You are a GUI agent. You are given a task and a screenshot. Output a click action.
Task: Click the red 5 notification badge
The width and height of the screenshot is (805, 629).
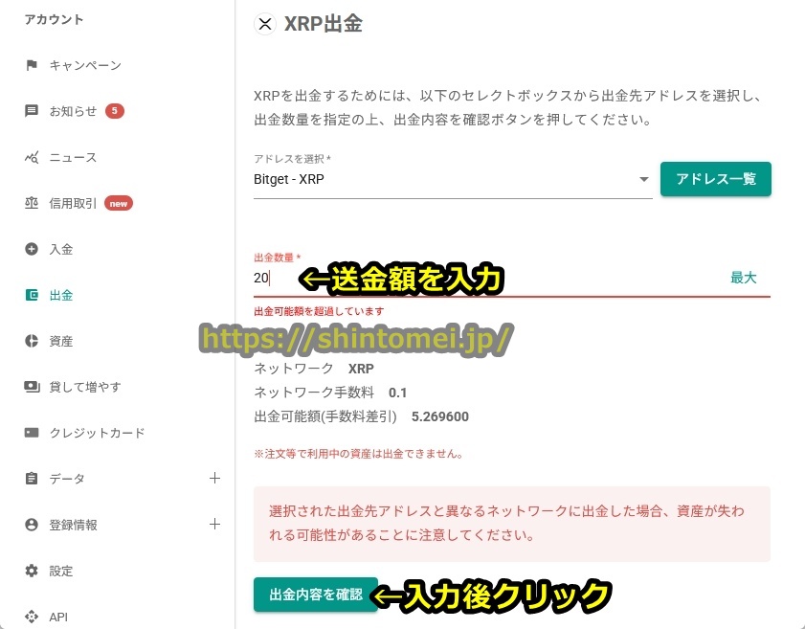(115, 111)
